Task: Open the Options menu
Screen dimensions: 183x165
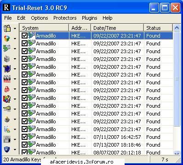Action: [40, 18]
